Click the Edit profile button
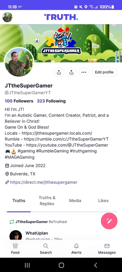The width and height of the screenshot is (122, 272). (x=104, y=72)
